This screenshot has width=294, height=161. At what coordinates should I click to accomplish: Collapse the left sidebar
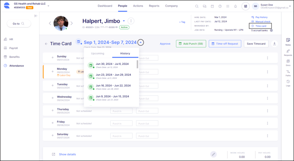pyautogui.click(x=36, y=16)
